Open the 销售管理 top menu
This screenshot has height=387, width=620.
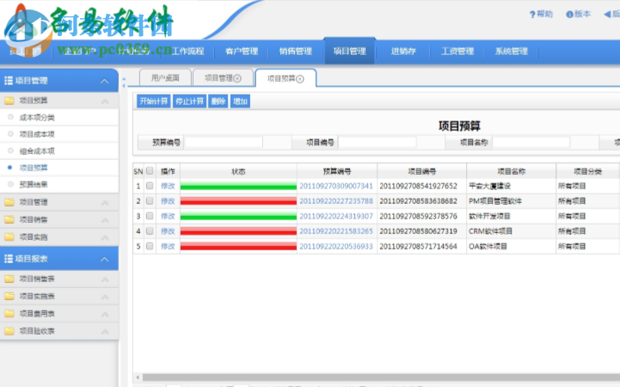coord(296,52)
